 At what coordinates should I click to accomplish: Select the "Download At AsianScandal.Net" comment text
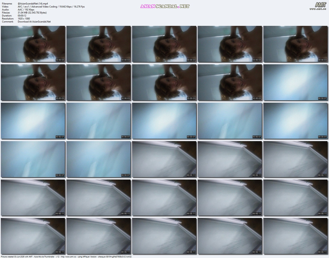point(34,22)
